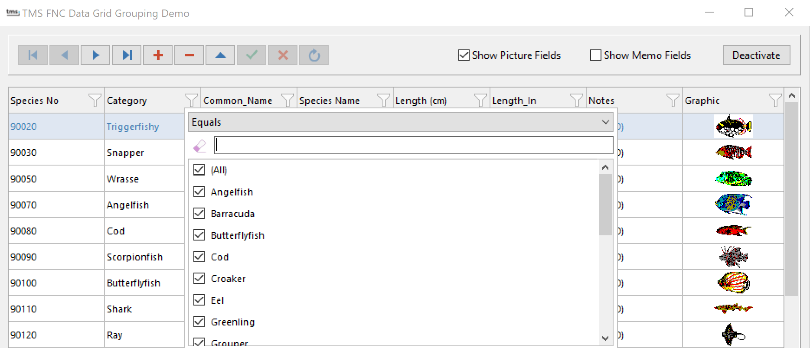Toggle the (All) filter checkbox
Screen dimensions: 810x348
coord(199,169)
